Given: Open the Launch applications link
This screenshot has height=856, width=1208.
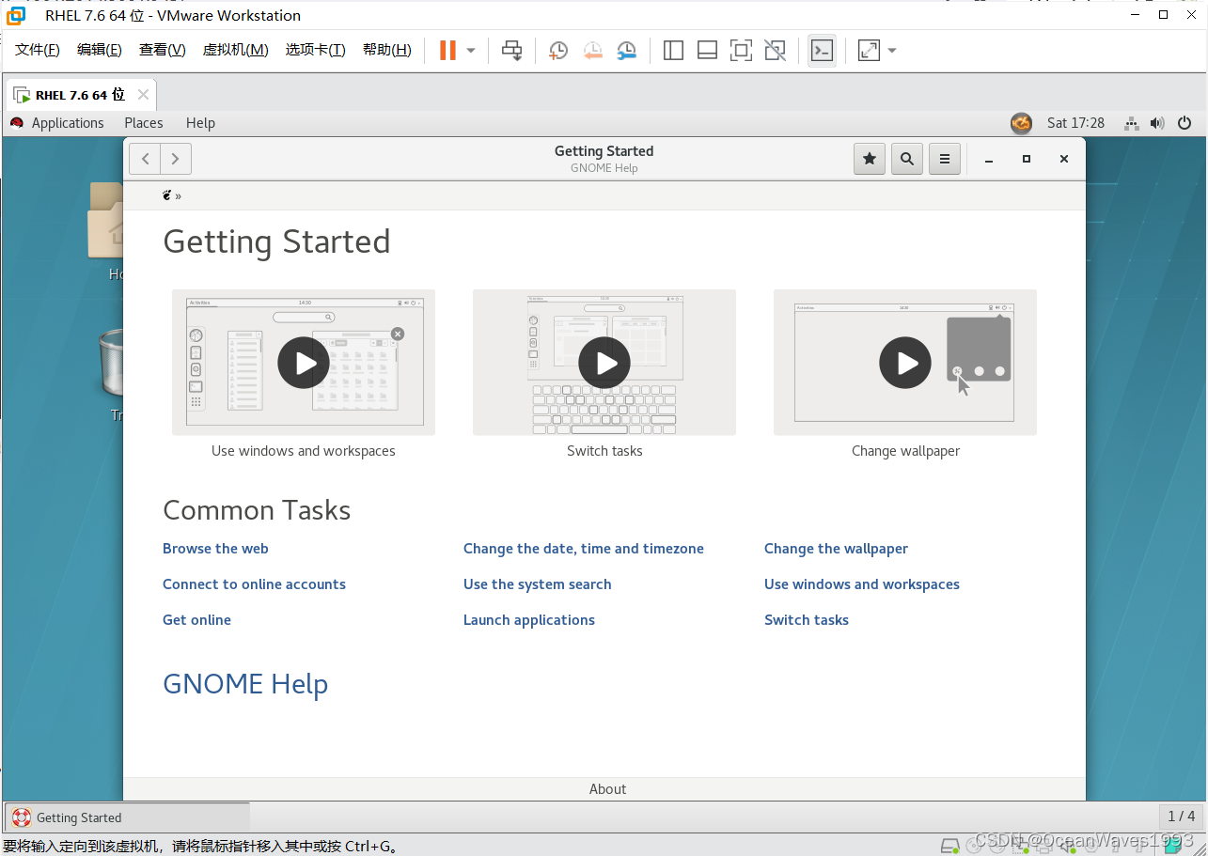Looking at the screenshot, I should (529, 620).
